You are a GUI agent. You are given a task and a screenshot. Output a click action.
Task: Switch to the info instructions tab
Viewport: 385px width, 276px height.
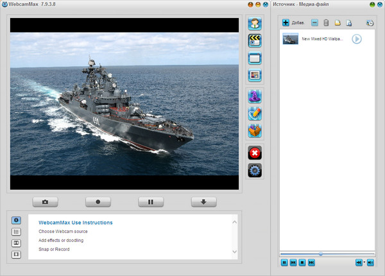[x=17, y=220]
